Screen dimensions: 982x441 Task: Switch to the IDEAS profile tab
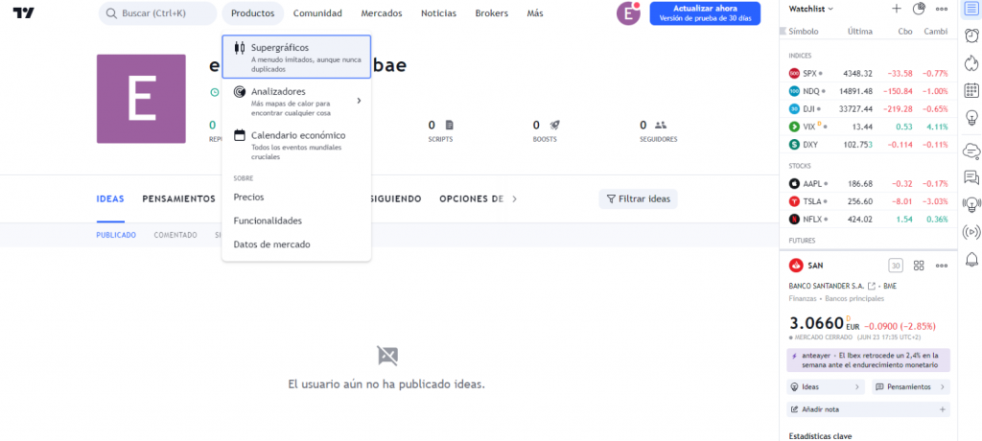coord(110,199)
